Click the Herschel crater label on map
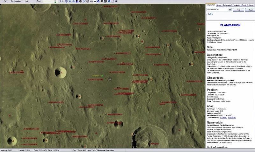This screenshot has height=152, width=255. tap(154, 144)
